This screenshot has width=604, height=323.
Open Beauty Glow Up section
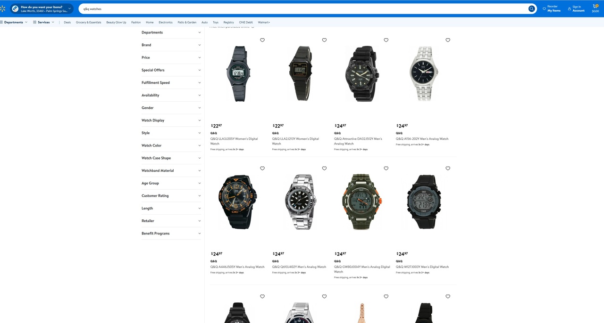[x=116, y=22]
